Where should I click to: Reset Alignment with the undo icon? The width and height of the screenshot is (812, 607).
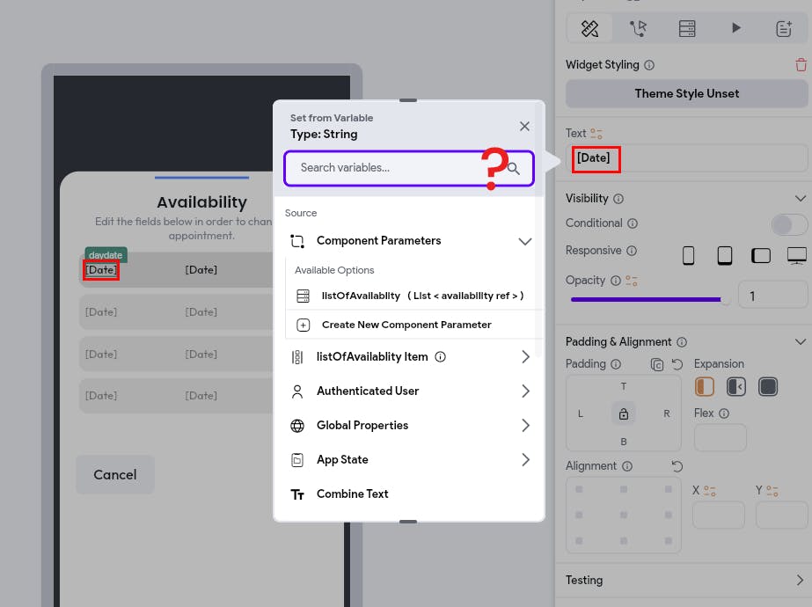pos(677,466)
